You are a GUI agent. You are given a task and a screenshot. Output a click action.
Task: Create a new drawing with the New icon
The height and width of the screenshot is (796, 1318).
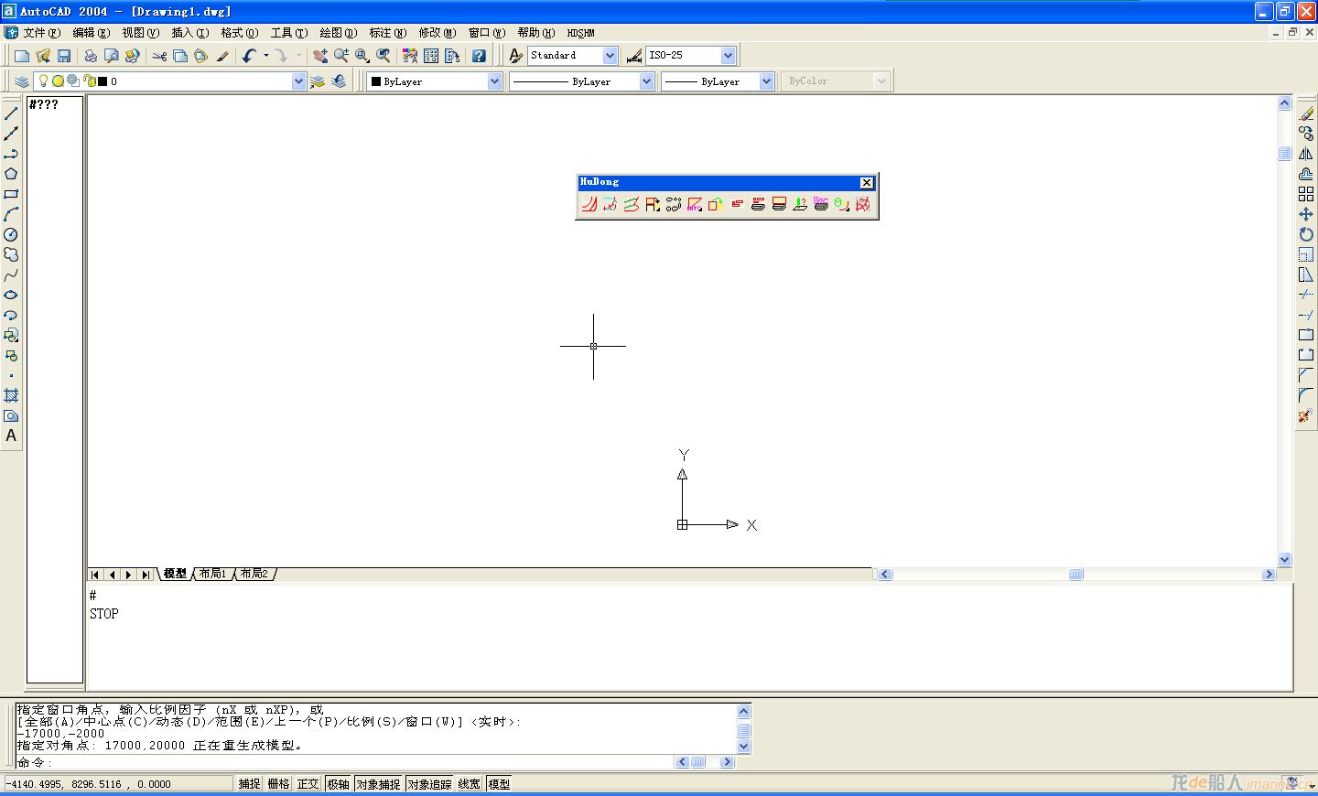tap(22, 56)
